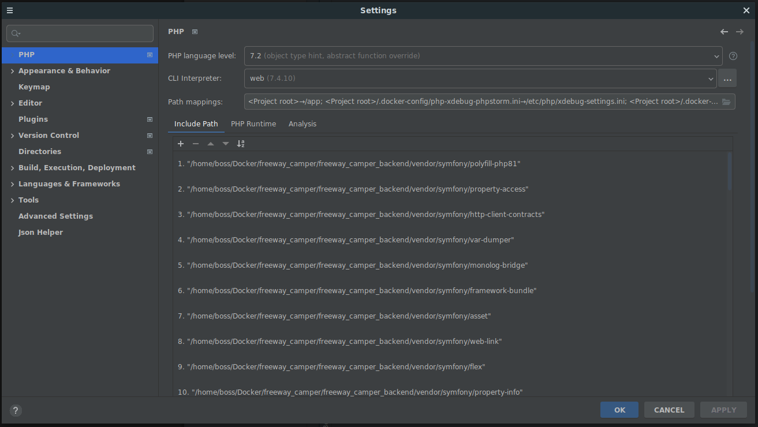
Task: Click project icon beside PHP sidebar entry
Action: [x=150, y=55]
